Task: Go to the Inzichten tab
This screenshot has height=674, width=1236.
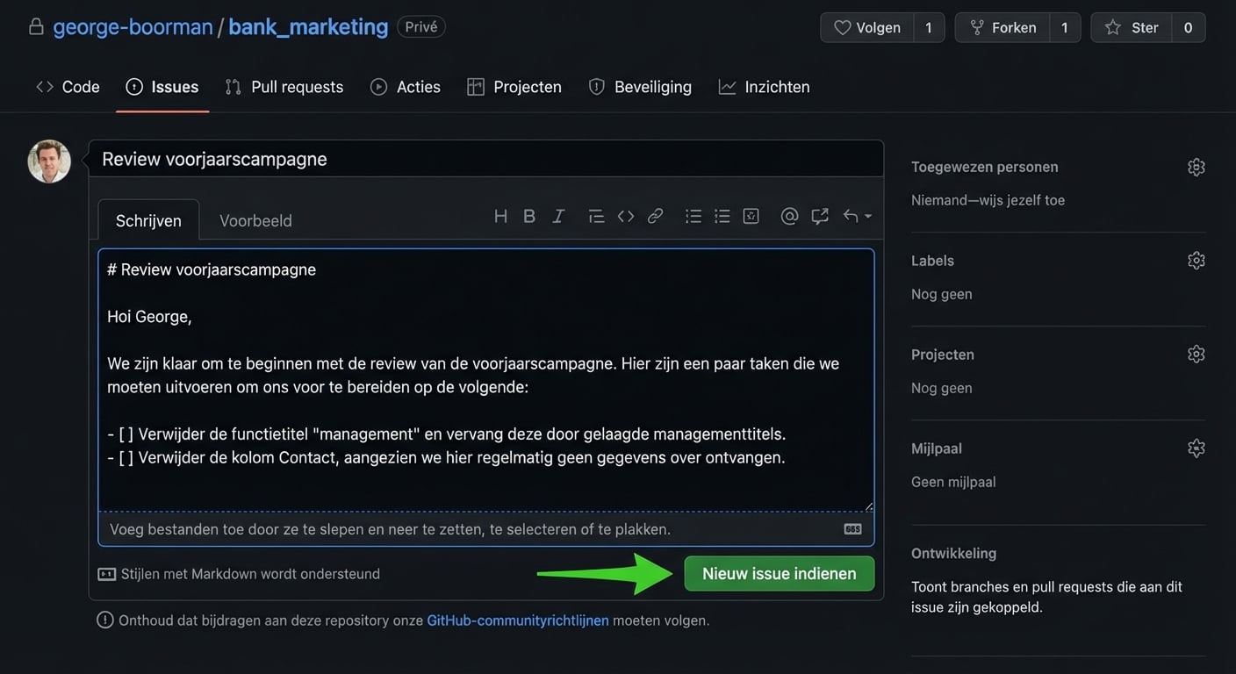Action: pos(764,87)
